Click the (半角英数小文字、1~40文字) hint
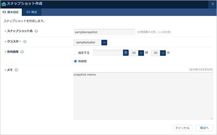The image size is (217, 135). pyautogui.click(x=154, y=32)
